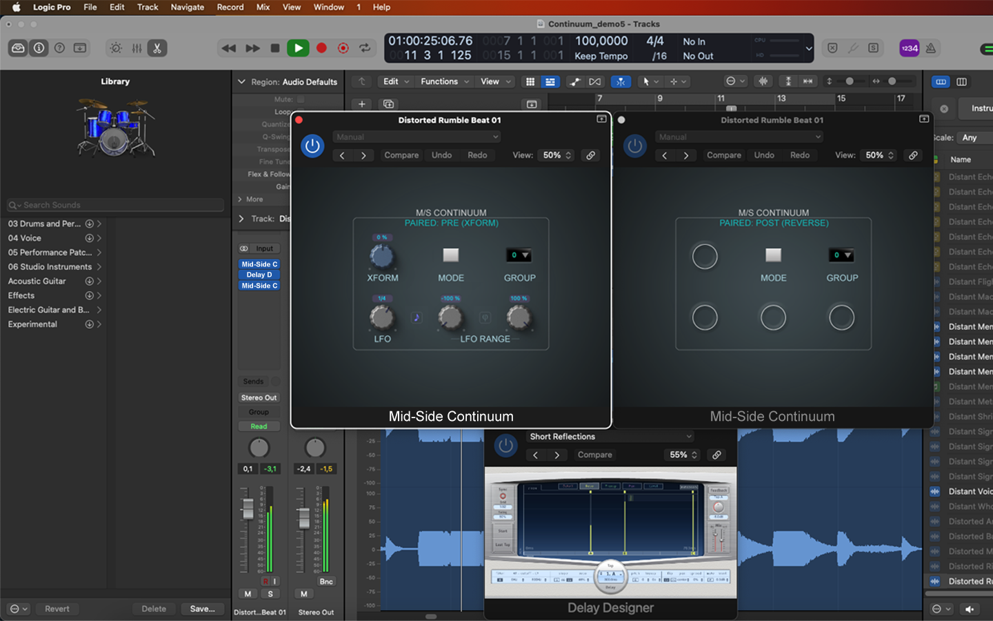Show Smart Controls with the dial icon
The width and height of the screenshot is (993, 621).
[116, 48]
